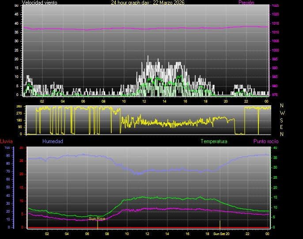
Task: Select the 50 wind speed axis value
Action: (x=16, y=5)
